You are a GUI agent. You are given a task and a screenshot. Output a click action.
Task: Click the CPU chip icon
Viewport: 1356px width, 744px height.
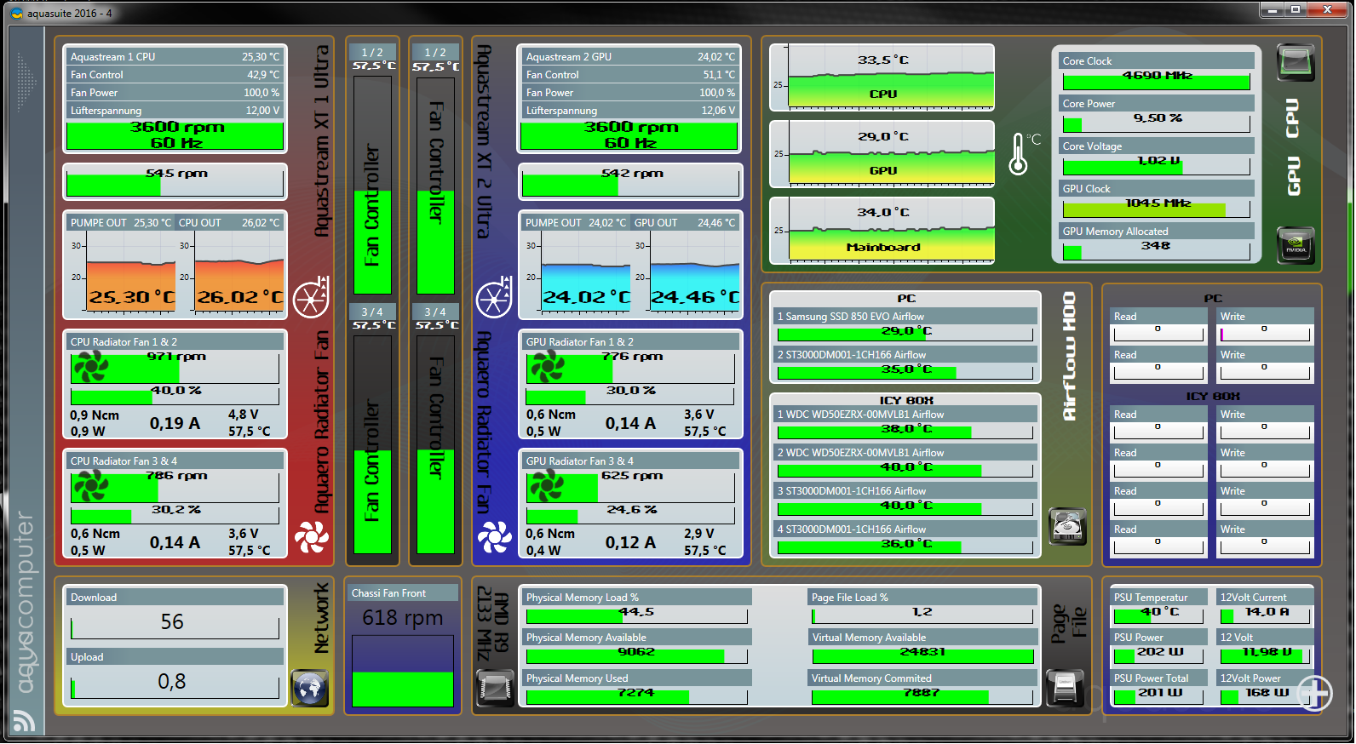click(1296, 63)
